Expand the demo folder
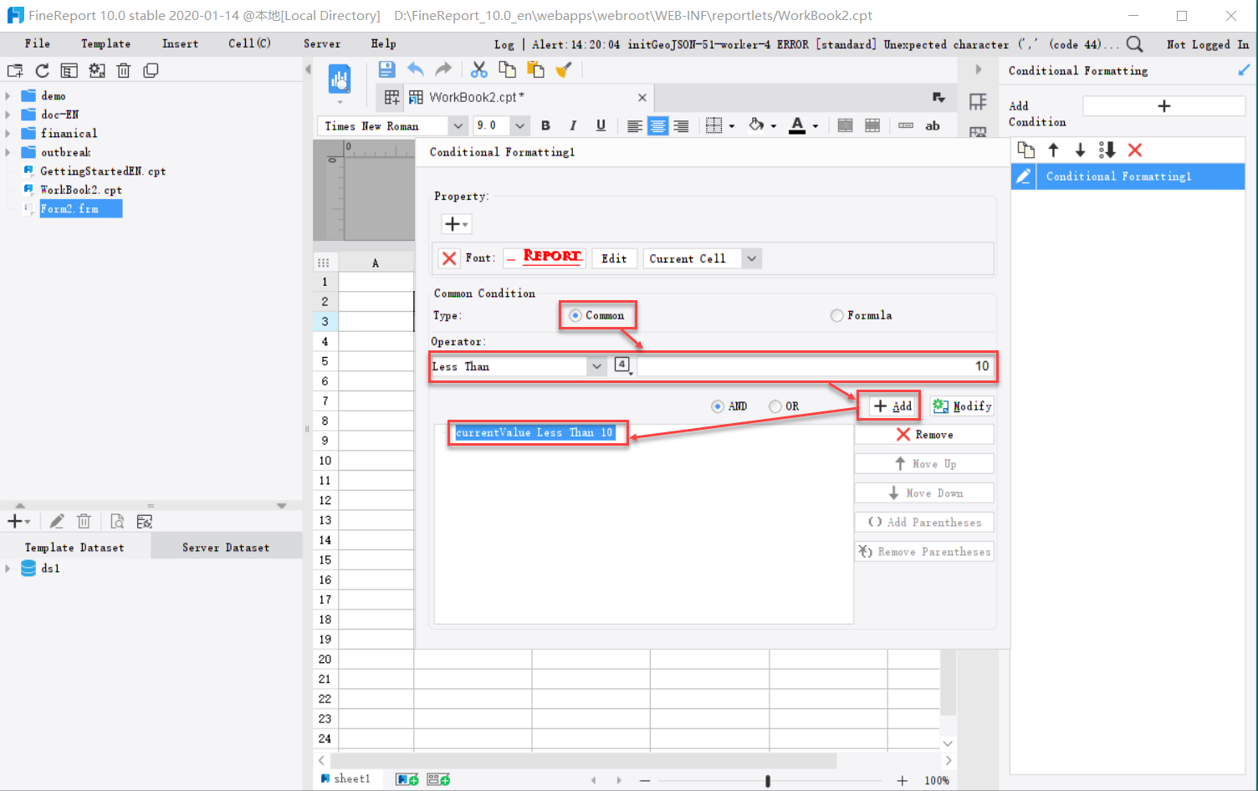1258x791 pixels. point(8,96)
